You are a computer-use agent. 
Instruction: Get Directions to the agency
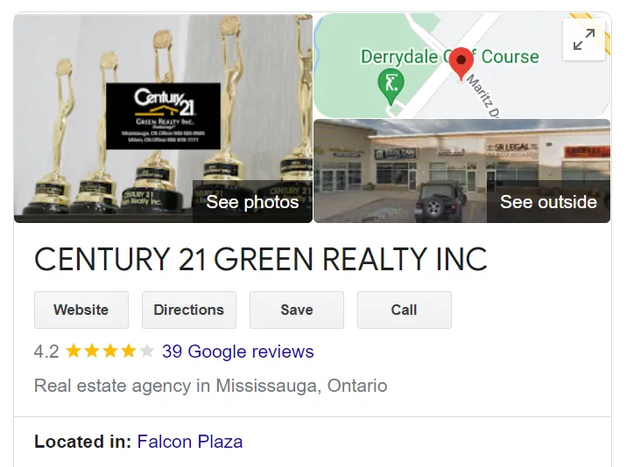click(189, 310)
